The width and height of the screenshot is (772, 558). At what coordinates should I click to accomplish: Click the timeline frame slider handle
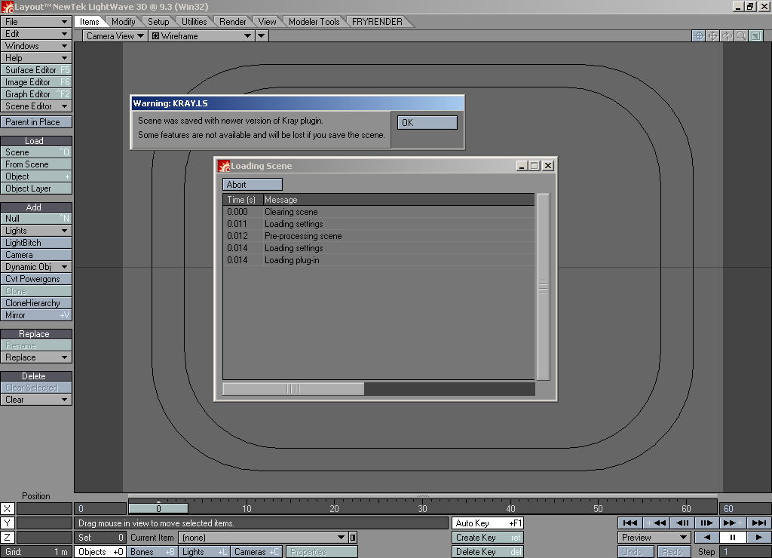158,508
